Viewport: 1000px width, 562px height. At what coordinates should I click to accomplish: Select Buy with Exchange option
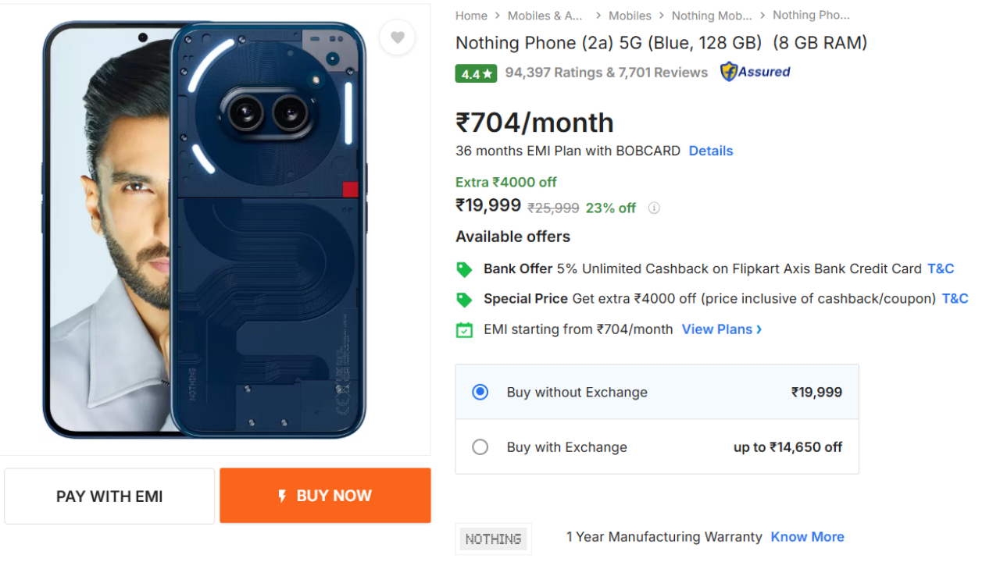480,447
